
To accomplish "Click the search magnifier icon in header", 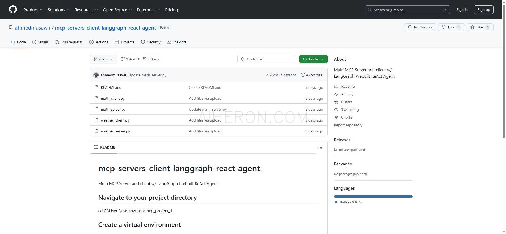I will click(x=370, y=10).
